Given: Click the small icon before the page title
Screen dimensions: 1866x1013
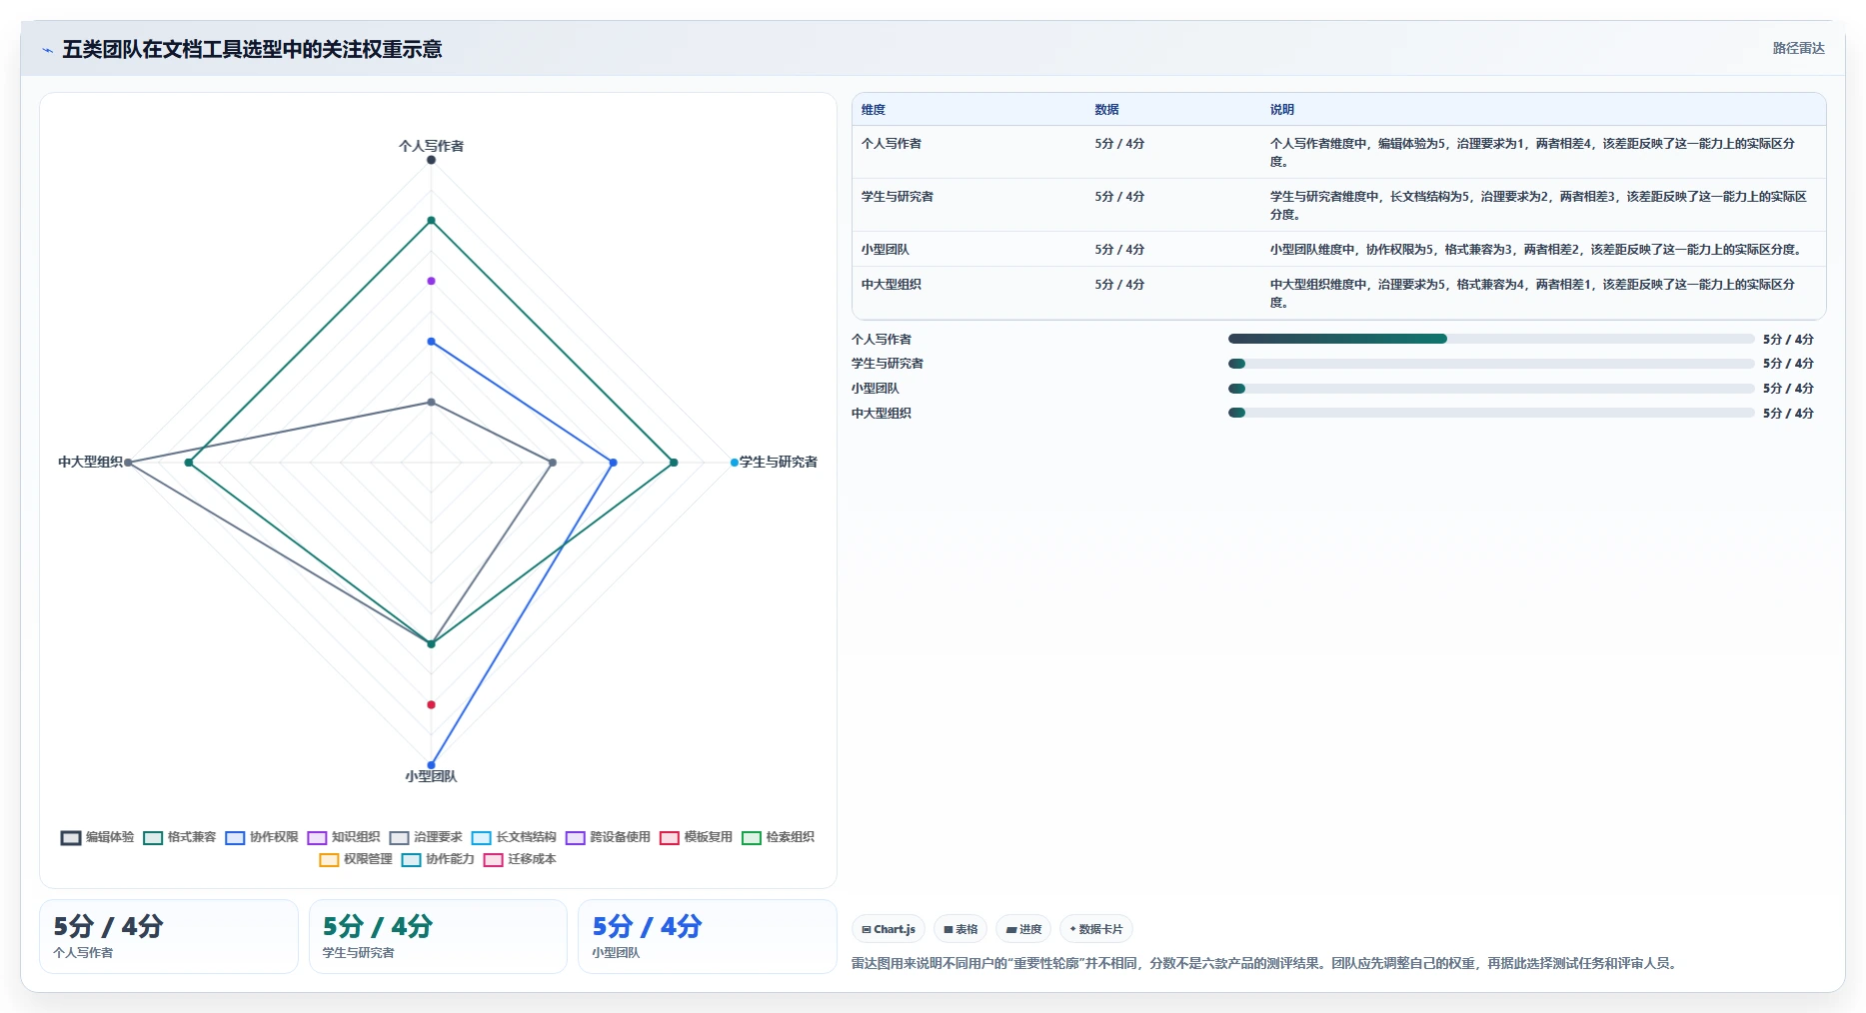Looking at the screenshot, I should [x=47, y=50].
